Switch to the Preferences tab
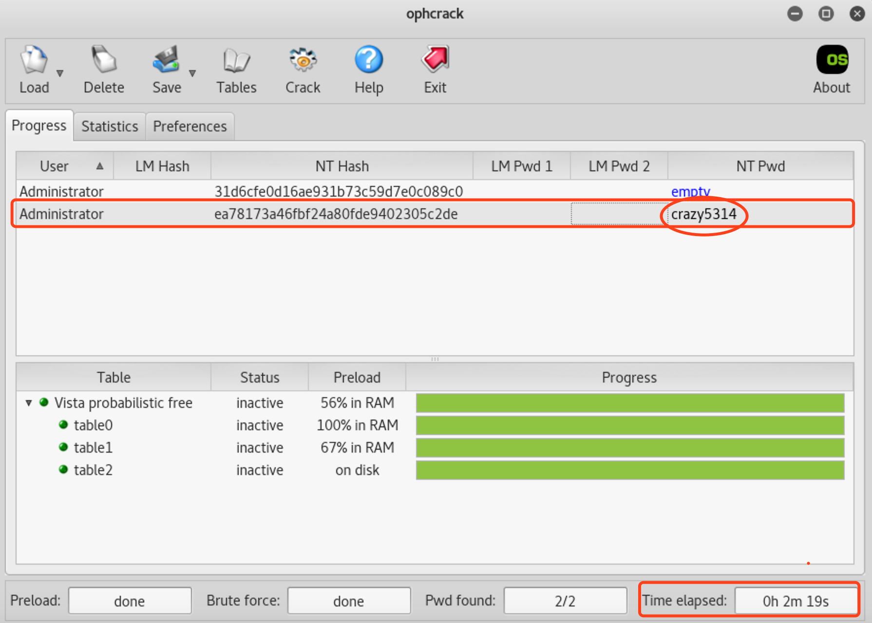This screenshot has width=872, height=623. tap(190, 127)
